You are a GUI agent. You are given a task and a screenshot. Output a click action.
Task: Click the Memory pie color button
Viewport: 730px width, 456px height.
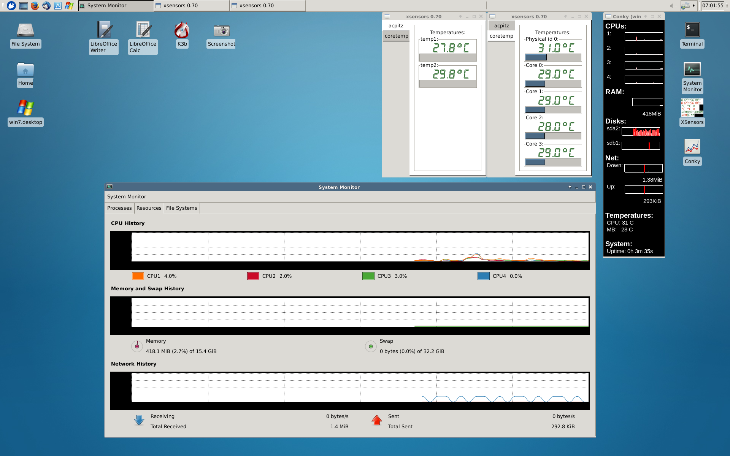137,346
